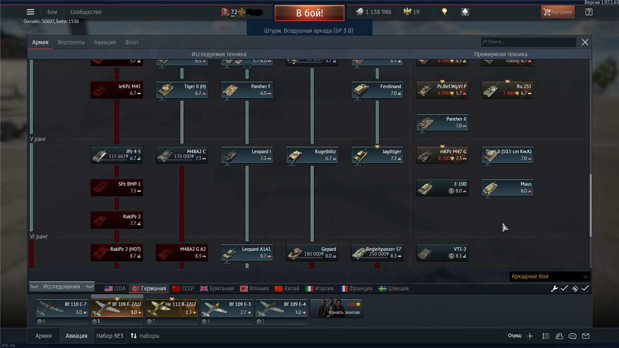The height and width of the screenshot is (348, 619).
Task: Click the silver lions currency icon
Action: pos(360,12)
